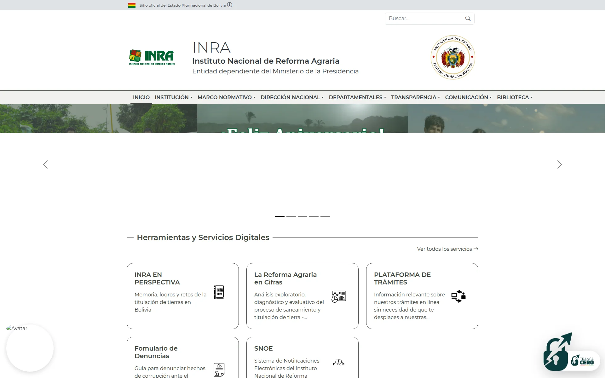Open INRA EN PERSPECTIVA card title
This screenshot has height=378, width=605.
click(157, 278)
